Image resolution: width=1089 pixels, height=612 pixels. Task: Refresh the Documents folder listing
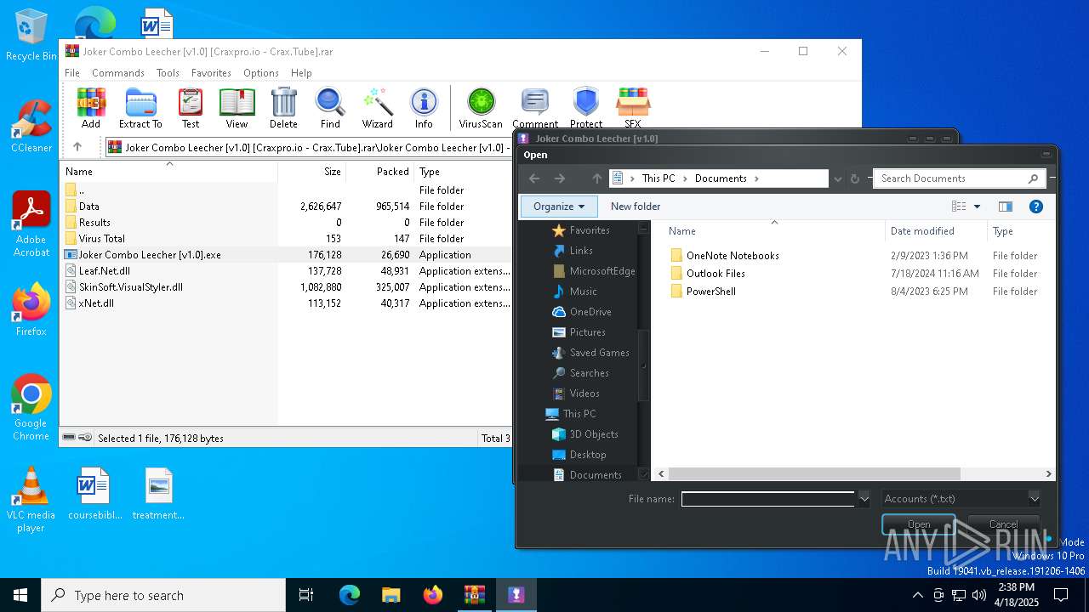tap(855, 178)
